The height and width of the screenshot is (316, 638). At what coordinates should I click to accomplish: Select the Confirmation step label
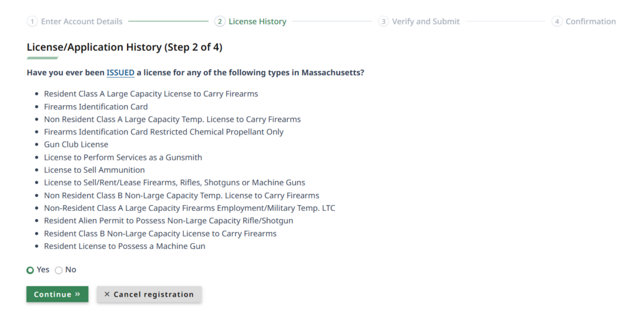point(591,22)
